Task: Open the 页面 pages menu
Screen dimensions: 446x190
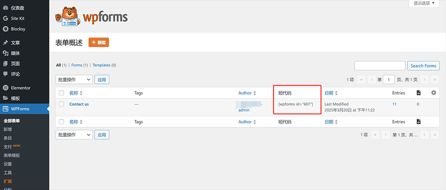Action: pos(25,64)
